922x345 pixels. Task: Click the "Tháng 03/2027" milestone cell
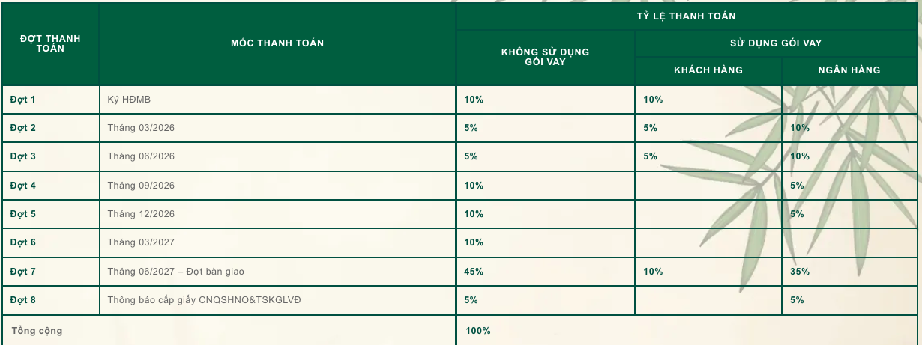click(x=141, y=242)
